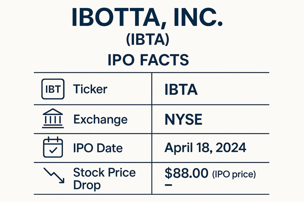Click the bank building exchange icon
The height and width of the screenshot is (202, 304).
click(x=53, y=118)
